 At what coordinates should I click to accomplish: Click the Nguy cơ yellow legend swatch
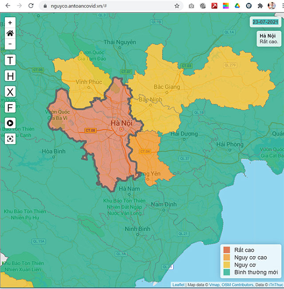point(227,265)
